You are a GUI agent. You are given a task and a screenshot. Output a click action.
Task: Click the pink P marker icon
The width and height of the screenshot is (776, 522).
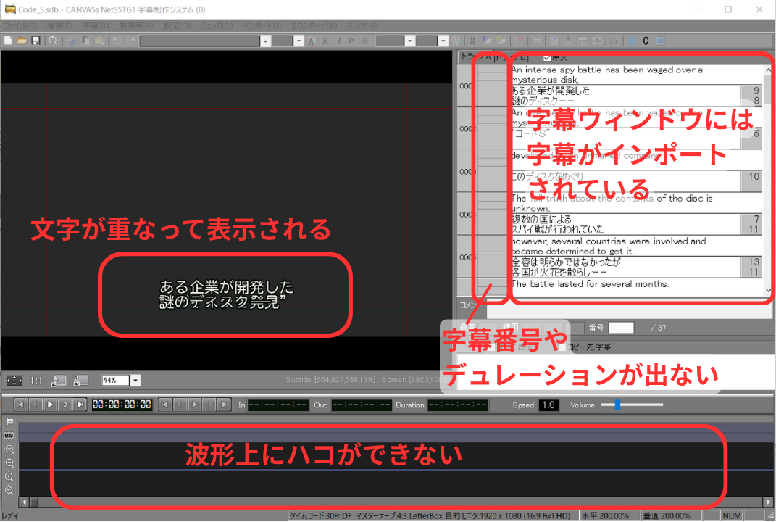(x=519, y=41)
